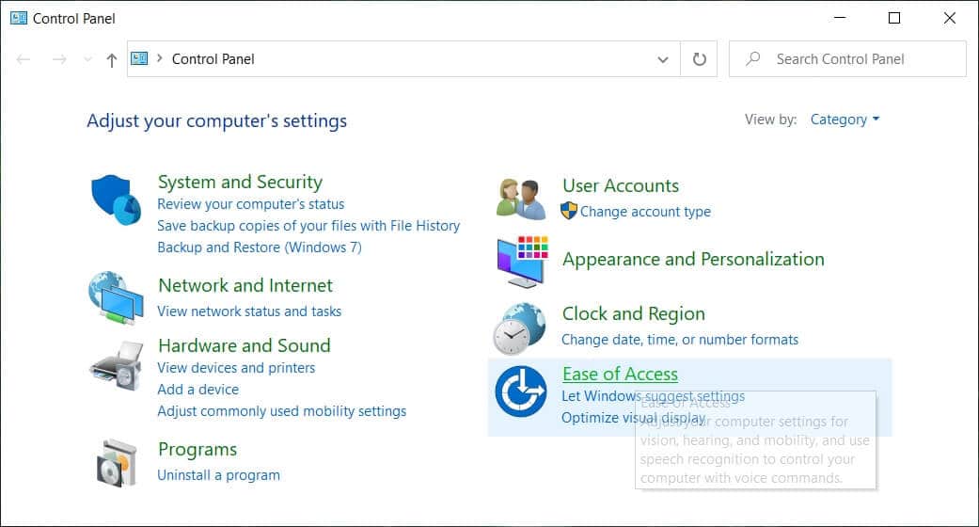Open the View by Category dropdown

click(x=845, y=120)
